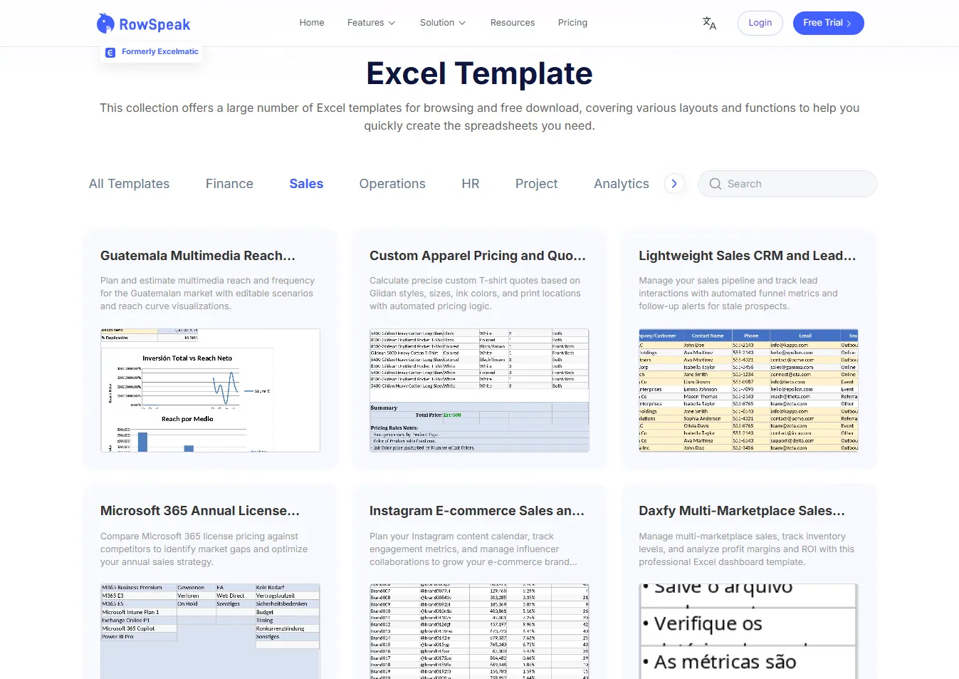The image size is (959, 679).
Task: Click the right chevron to reveal more categories
Action: [674, 183]
